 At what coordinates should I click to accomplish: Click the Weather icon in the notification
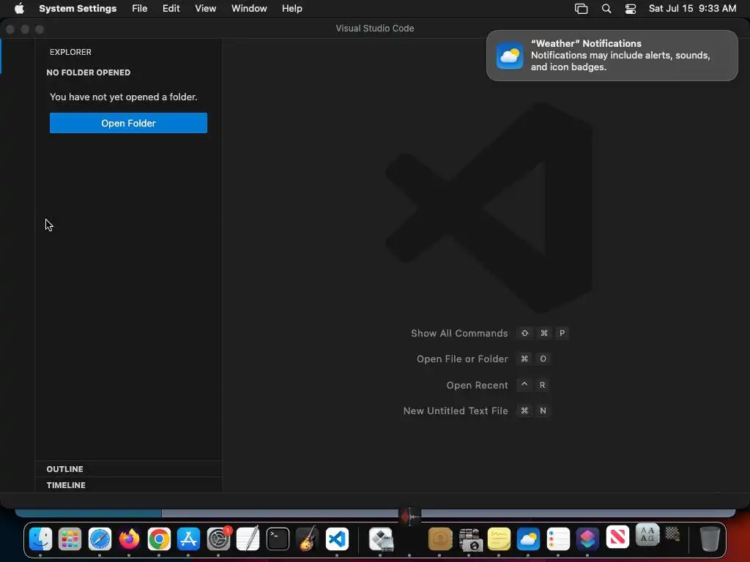(x=510, y=56)
